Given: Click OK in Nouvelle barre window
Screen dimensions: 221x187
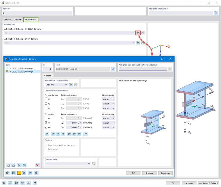Looking at the screenshot, I should (173, 183).
